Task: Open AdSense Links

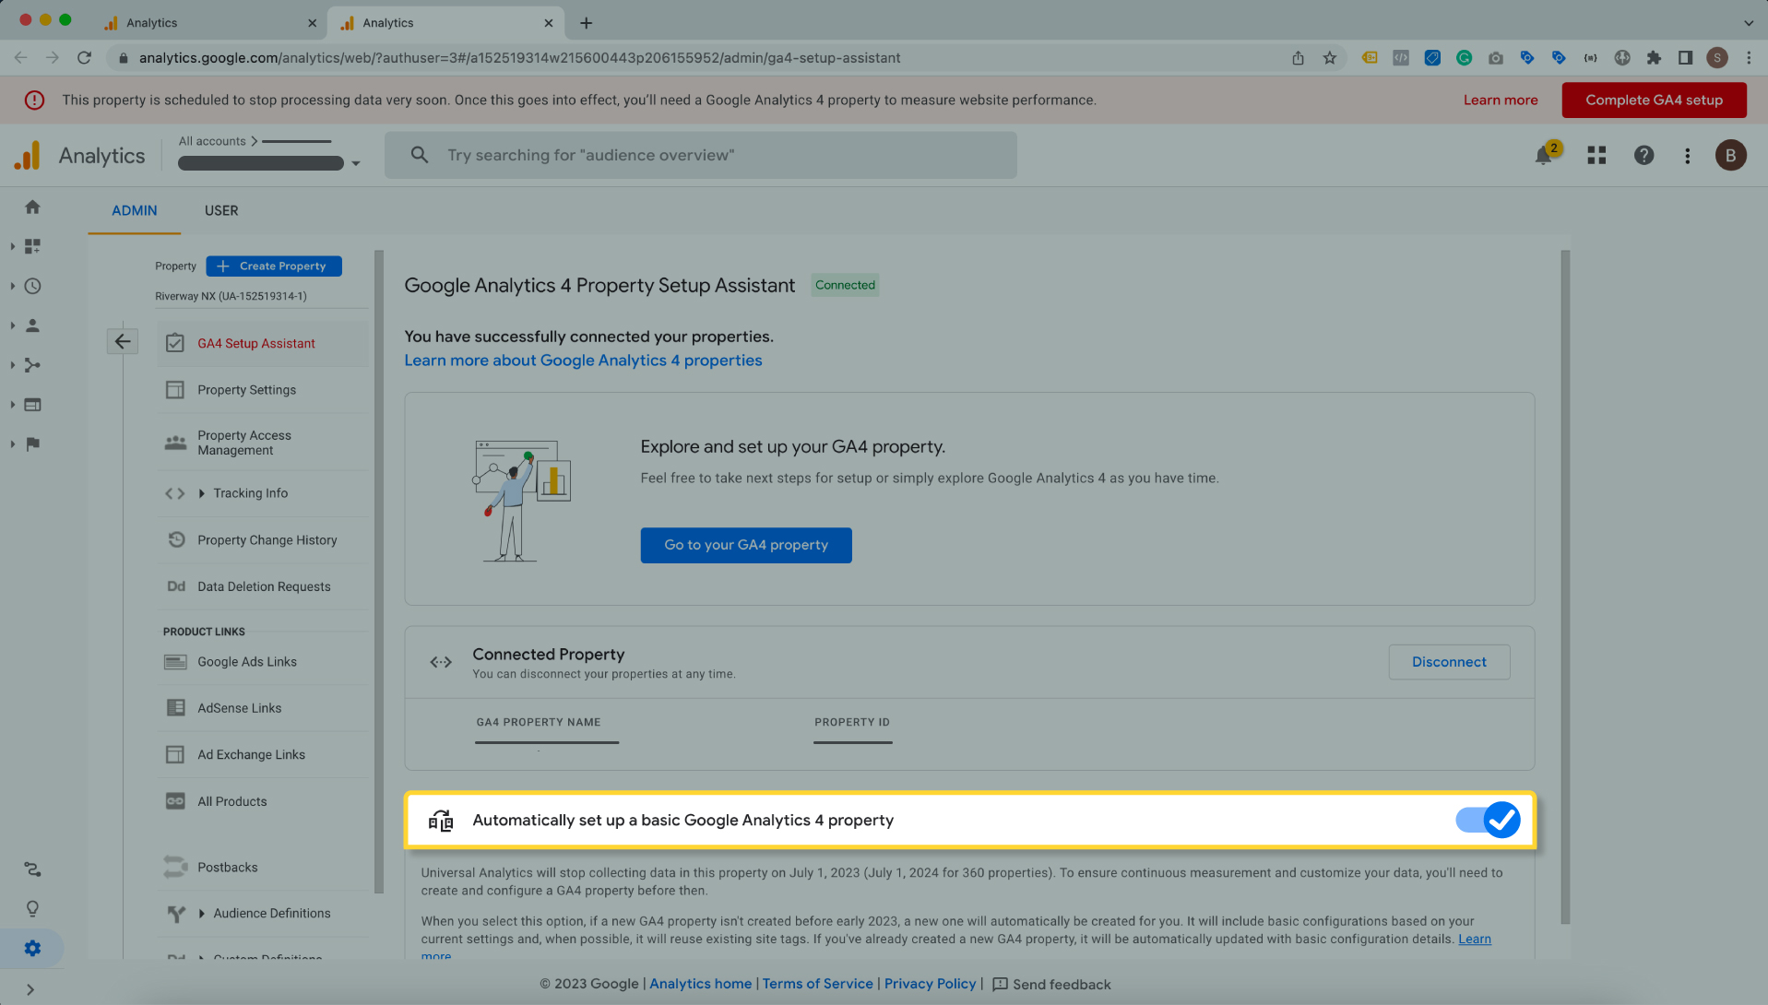Action: tap(263, 708)
